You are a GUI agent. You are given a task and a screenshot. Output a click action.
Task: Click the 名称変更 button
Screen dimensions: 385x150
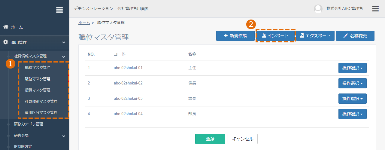[355, 36]
